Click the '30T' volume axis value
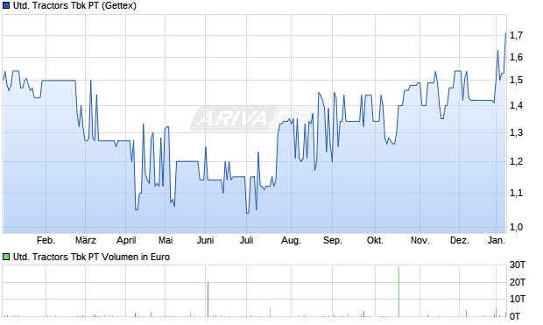 click(518, 265)
